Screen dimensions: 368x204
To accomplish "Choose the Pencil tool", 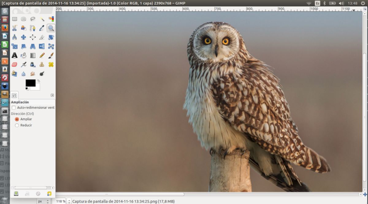I will pyautogui.click(x=42, y=55).
